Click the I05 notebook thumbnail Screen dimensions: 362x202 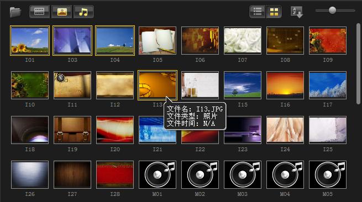point(158,41)
